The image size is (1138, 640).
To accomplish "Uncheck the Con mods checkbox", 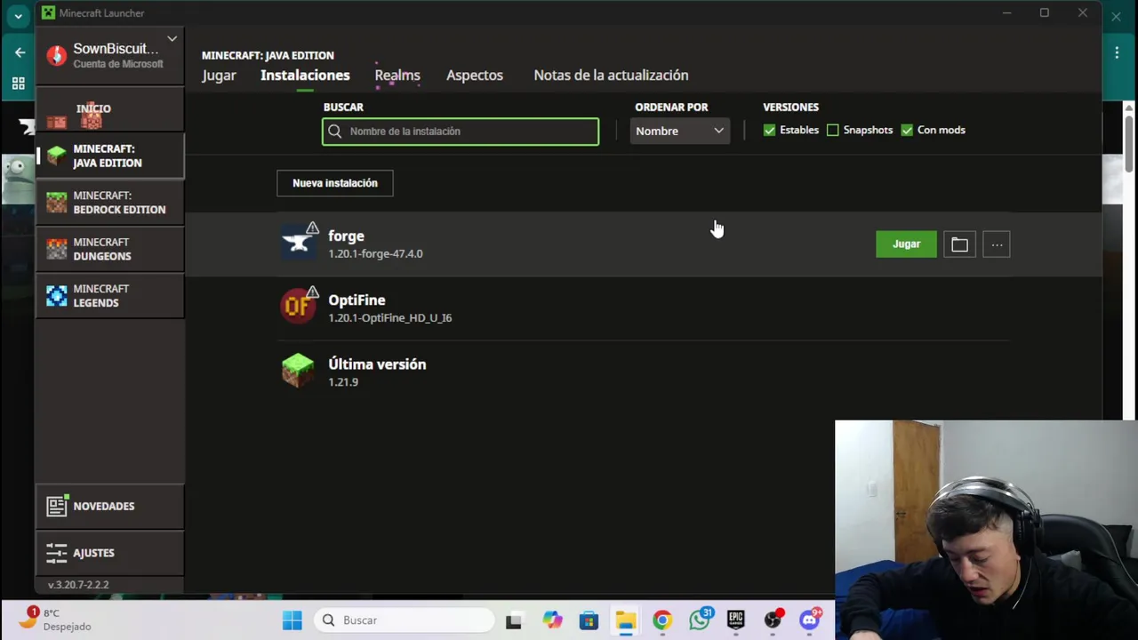I will coord(907,130).
